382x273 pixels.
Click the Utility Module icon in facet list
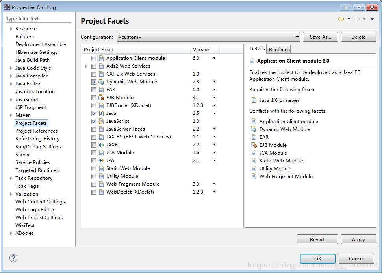[x=101, y=176]
